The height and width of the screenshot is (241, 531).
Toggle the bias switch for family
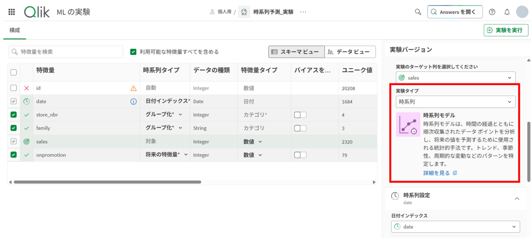pyautogui.click(x=301, y=128)
